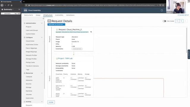Screen dimensions: 190x107
Task: Toggle the Dev mode switch
Action: pos(164,21)
